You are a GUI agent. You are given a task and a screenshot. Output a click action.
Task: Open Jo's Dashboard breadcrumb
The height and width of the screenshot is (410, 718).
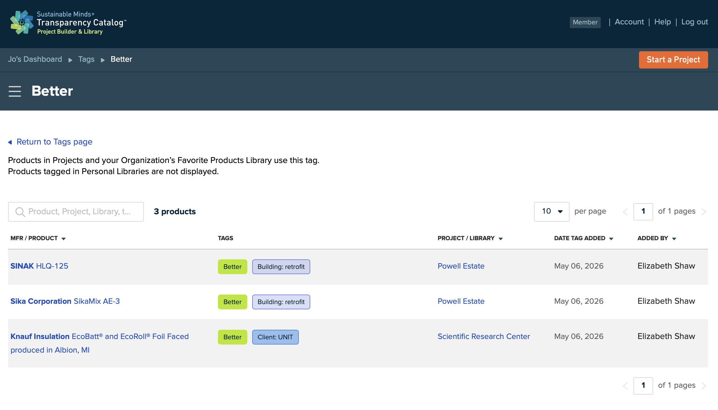click(x=35, y=59)
